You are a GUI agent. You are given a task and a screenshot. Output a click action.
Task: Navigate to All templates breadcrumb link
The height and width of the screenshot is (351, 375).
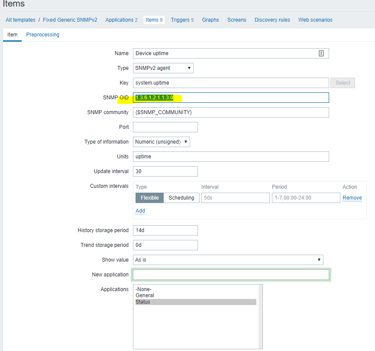point(20,20)
